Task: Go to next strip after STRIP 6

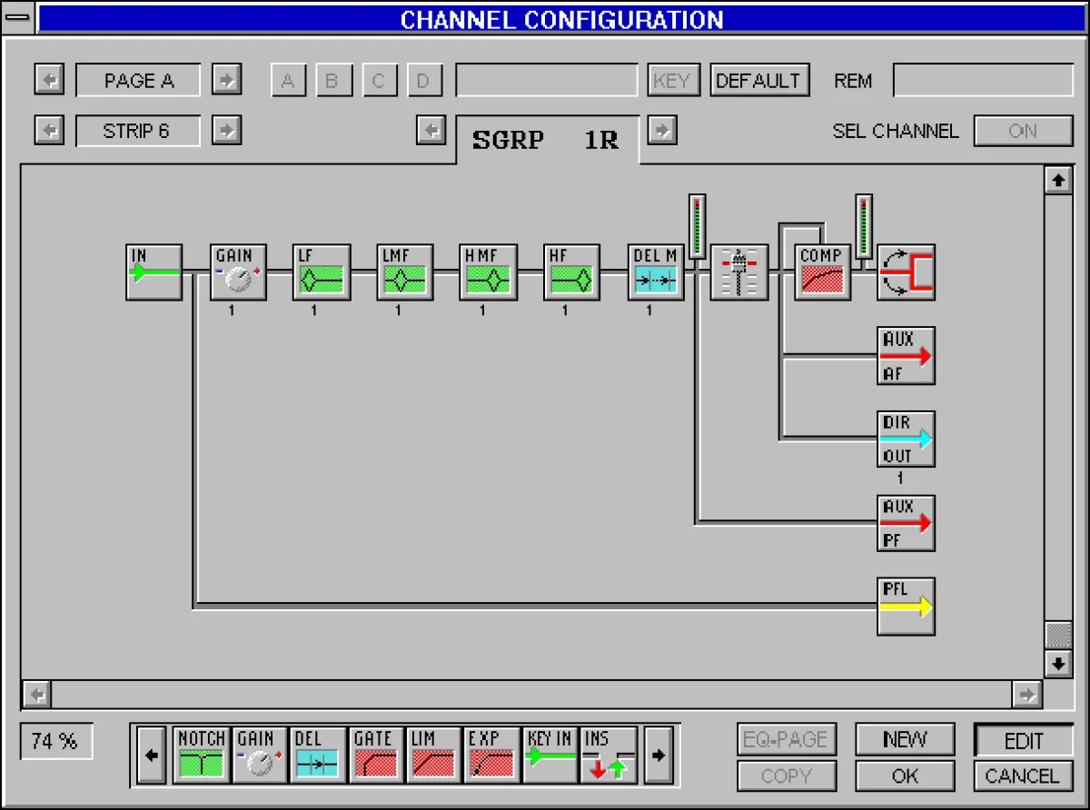Action: coord(227,131)
